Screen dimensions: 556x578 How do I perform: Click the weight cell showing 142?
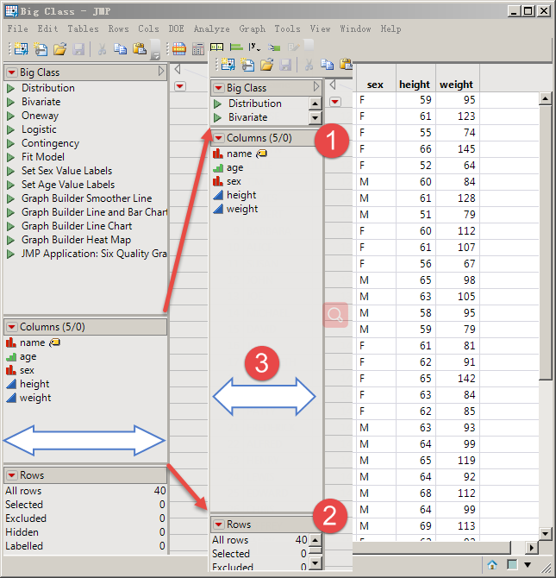(458, 379)
